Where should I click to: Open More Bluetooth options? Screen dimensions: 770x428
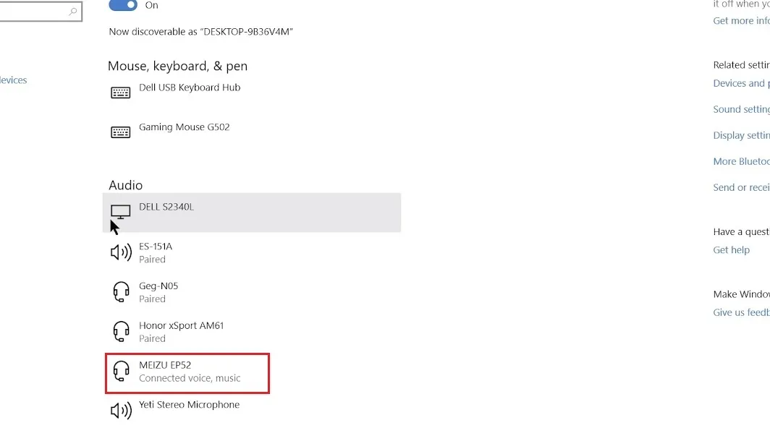(740, 161)
